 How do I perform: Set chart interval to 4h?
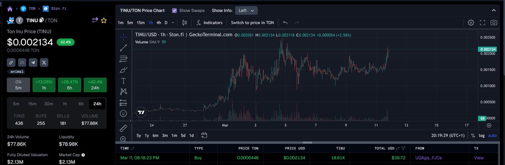(159, 22)
